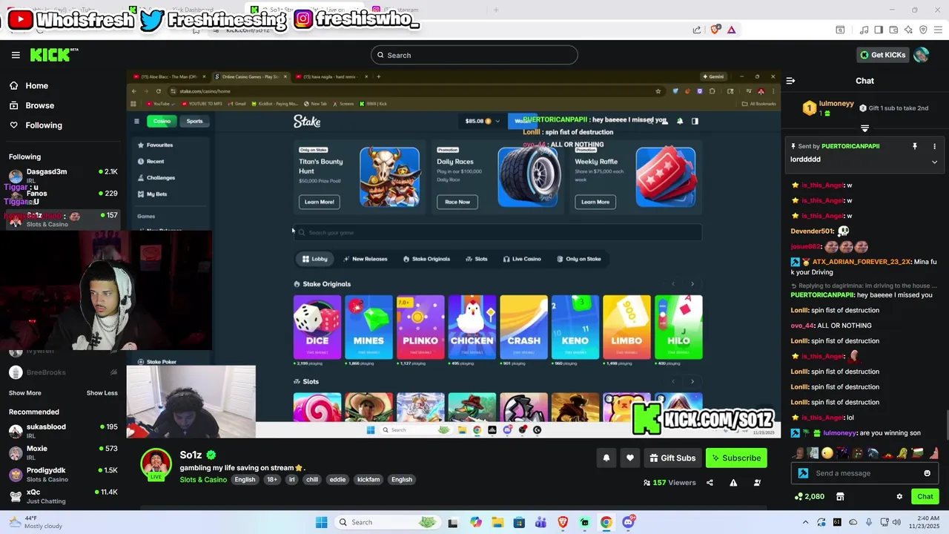Open Brave browser from taskbar
The width and height of the screenshot is (949, 534).
coord(563,522)
